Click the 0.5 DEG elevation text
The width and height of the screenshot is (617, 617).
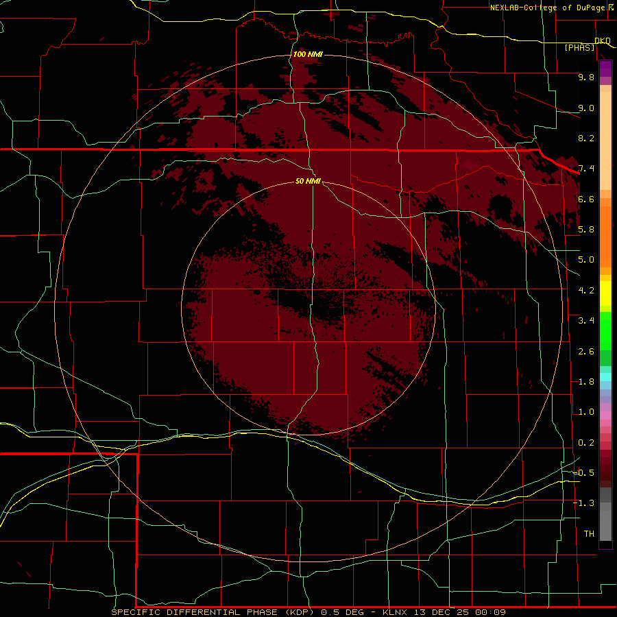pyautogui.click(x=343, y=612)
